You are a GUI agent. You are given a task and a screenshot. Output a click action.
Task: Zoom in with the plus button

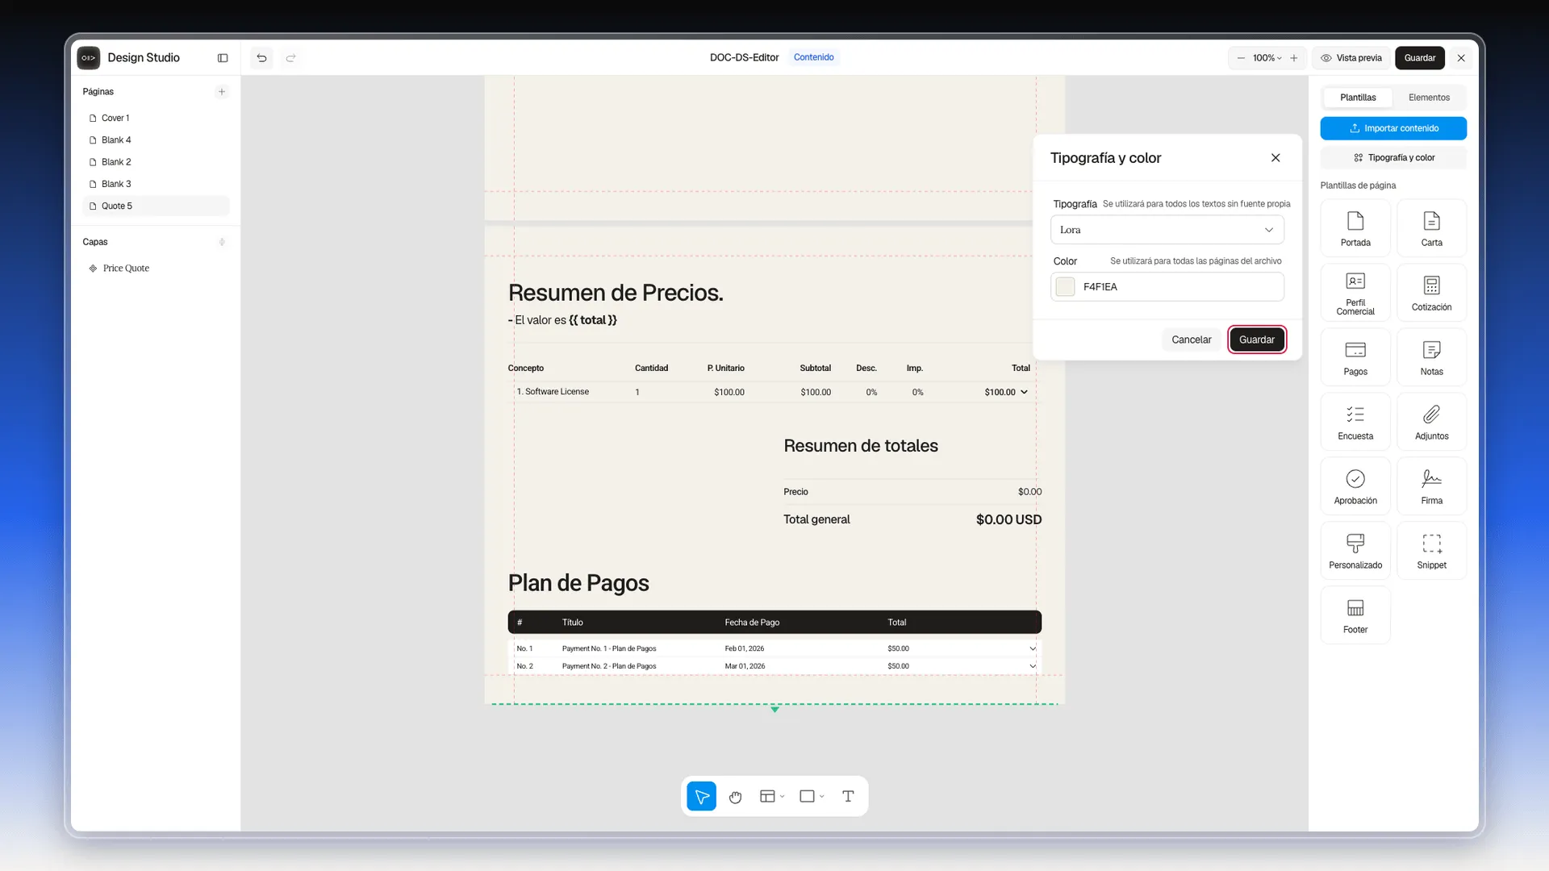point(1294,58)
